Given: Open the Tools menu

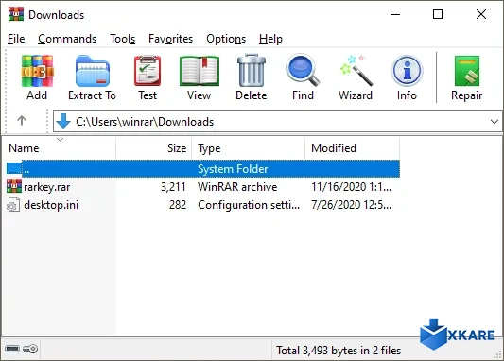Looking at the screenshot, I should [123, 39].
